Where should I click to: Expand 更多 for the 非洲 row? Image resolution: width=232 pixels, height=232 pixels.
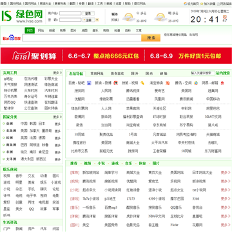(57, 152)
